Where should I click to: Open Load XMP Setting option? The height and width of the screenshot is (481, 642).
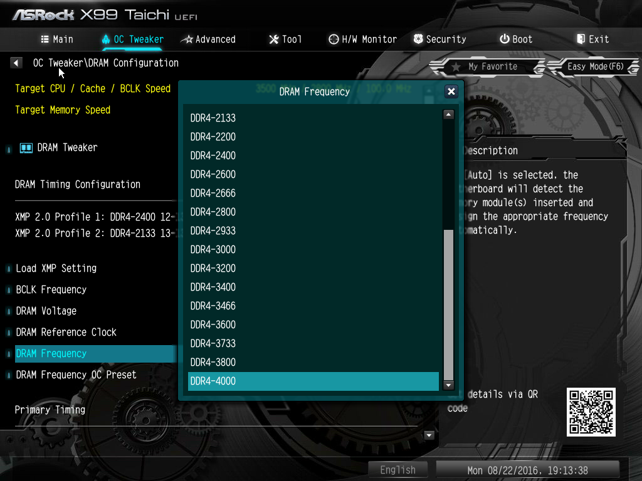(x=56, y=268)
